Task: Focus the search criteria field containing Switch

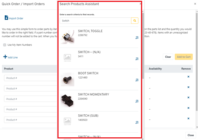Action: pos(96,21)
